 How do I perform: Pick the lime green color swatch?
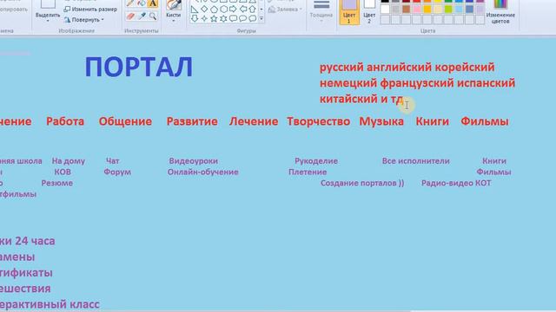(x=448, y=10)
